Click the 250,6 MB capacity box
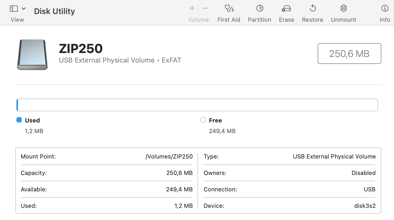The image size is (394, 220). click(349, 54)
